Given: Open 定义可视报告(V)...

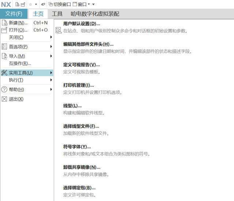Looking at the screenshot, I should point(82,65).
